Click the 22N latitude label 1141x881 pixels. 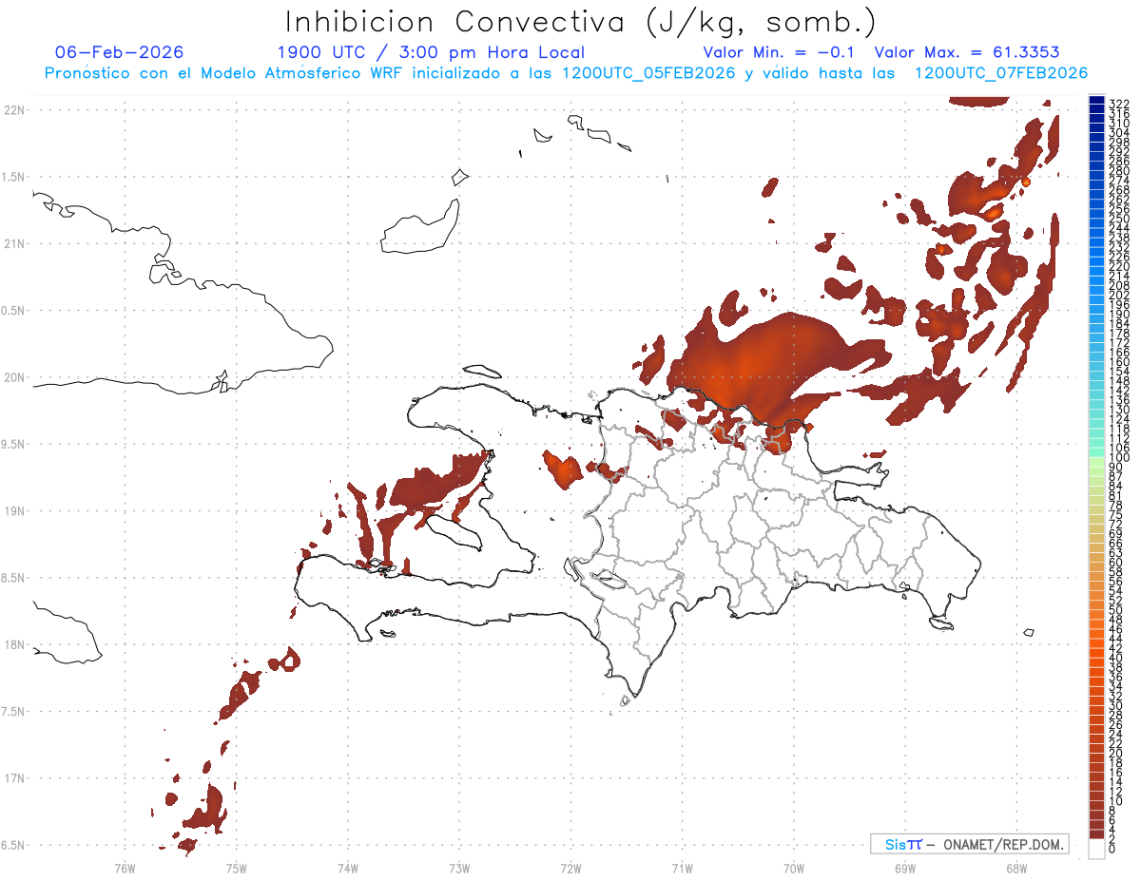(x=13, y=110)
